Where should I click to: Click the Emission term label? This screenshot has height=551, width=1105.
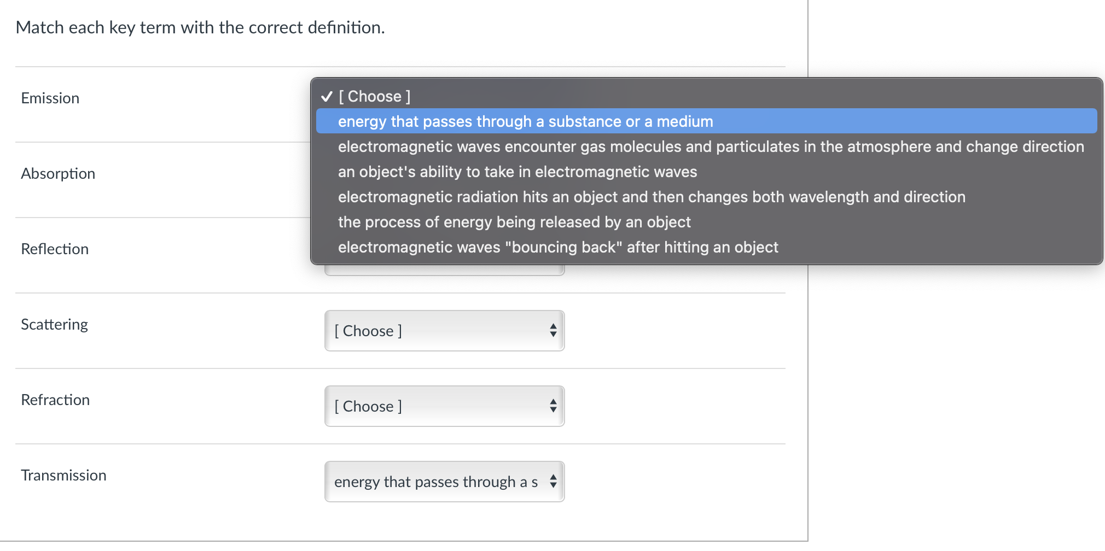pos(50,98)
